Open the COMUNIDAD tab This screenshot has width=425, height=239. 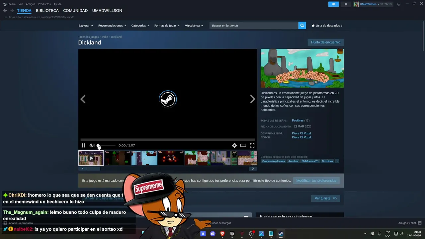tap(75, 11)
